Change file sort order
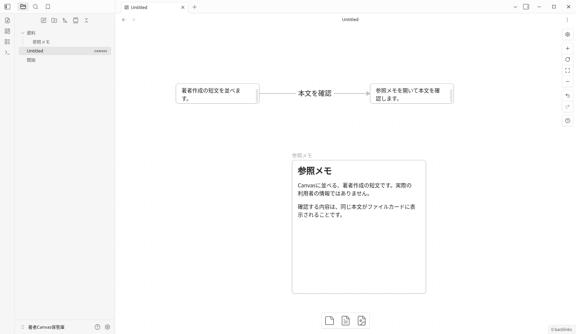This screenshot has width=576, height=334. point(65,20)
